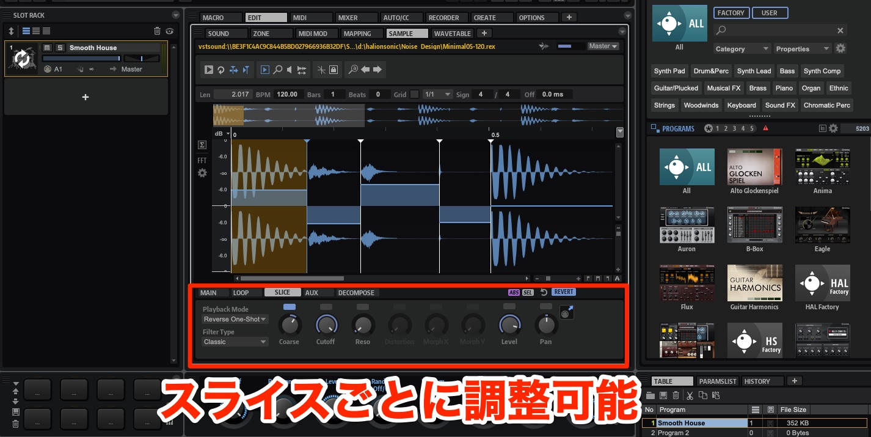This screenshot has height=437, width=871.
Task: Toggle the play-loop icon in the sample toolbar
Action: [x=221, y=70]
